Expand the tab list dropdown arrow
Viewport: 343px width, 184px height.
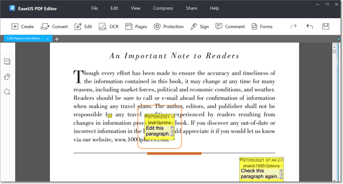click(339, 39)
